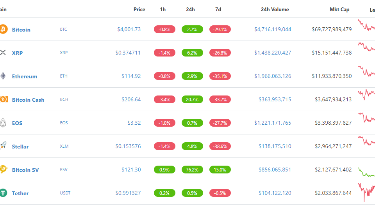Click the Ethereum diamond logo icon
375x205 pixels.
tap(3, 76)
